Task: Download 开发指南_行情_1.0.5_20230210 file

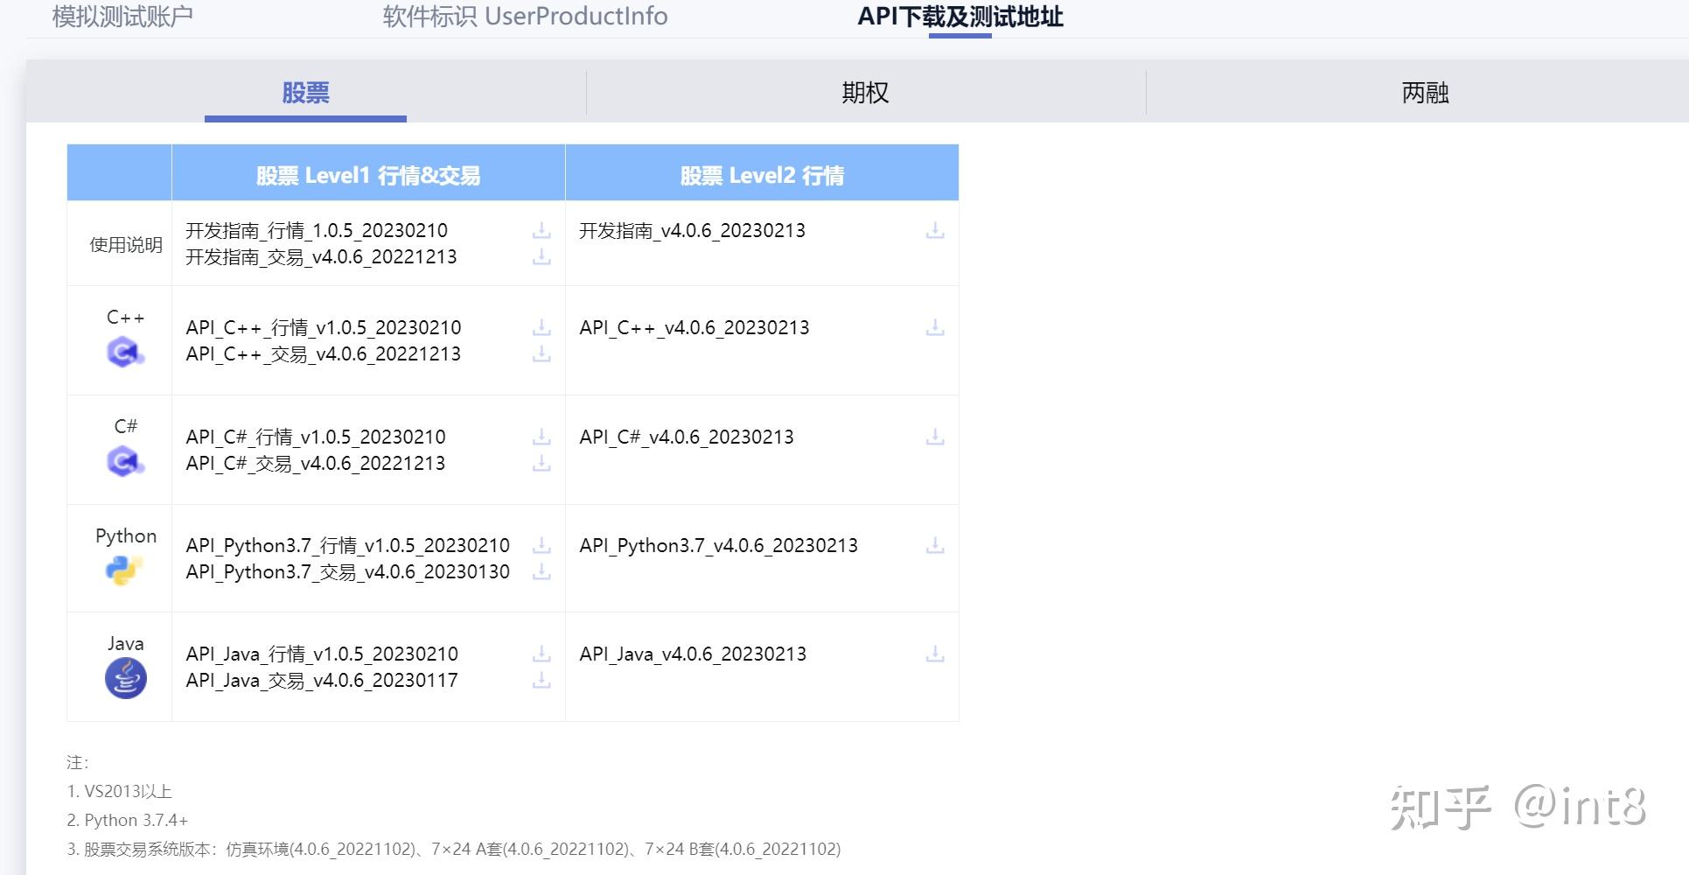Action: (541, 230)
